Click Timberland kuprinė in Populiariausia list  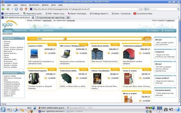pyautogui.click(x=12, y=86)
